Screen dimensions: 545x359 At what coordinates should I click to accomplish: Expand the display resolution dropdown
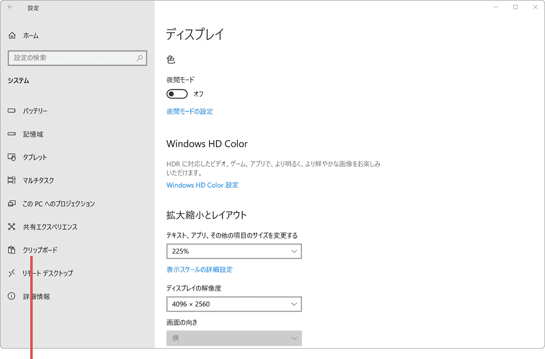click(x=234, y=304)
